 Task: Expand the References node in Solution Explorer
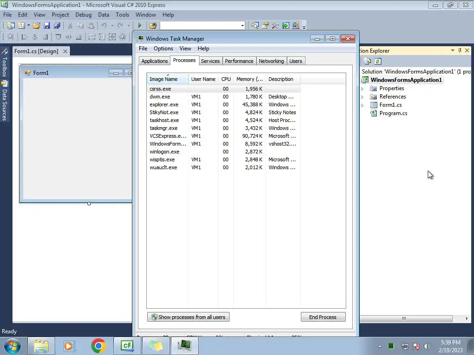click(362, 97)
